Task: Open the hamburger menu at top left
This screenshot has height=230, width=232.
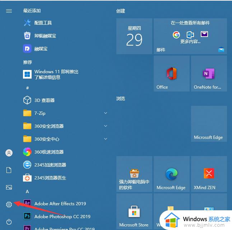Action: coord(9,11)
